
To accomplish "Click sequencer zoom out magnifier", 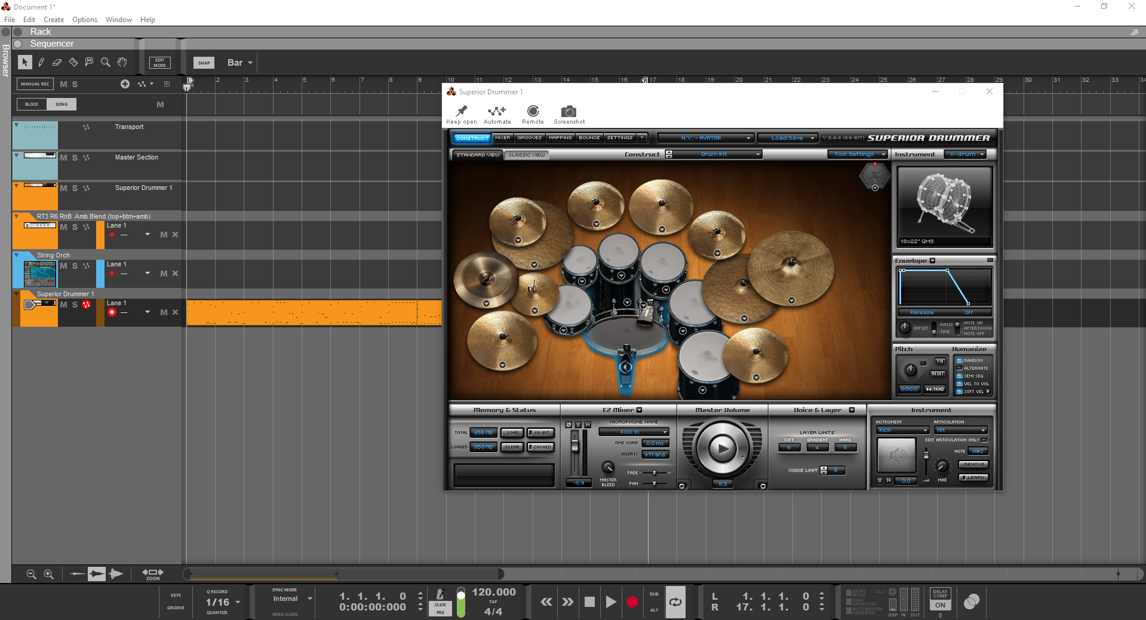I will [x=32, y=574].
